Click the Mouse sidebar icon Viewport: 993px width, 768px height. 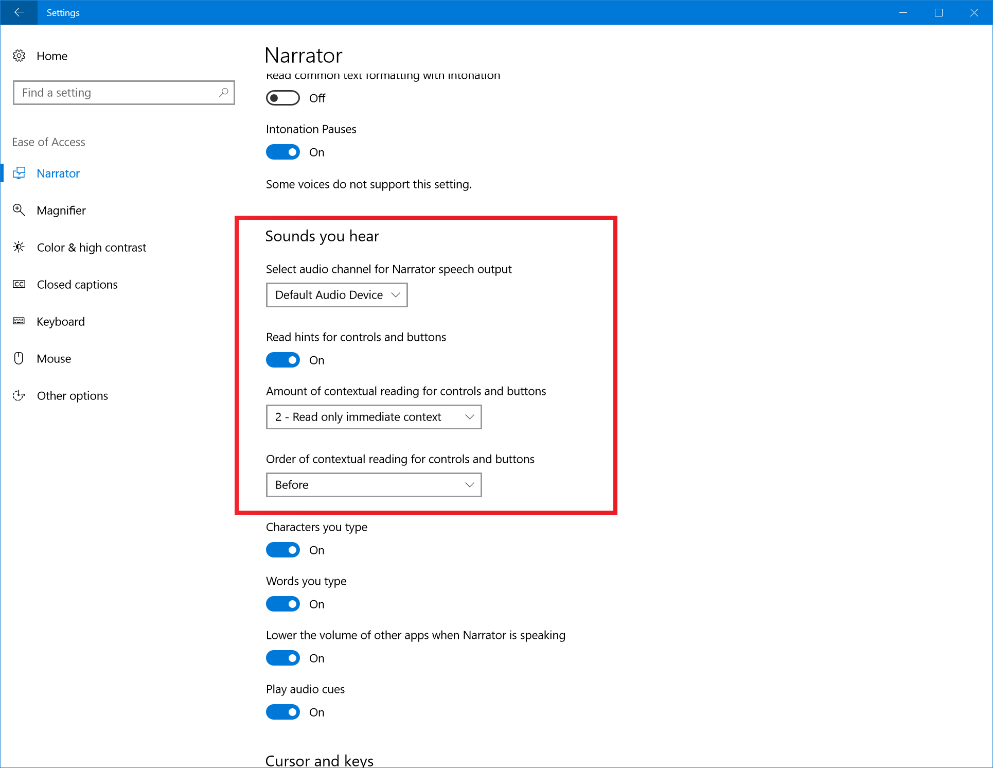pyautogui.click(x=19, y=358)
